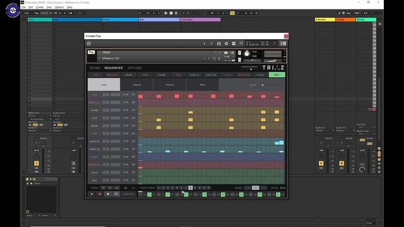Toggle the Ableton Key map mode switch
This screenshot has height=227, width=404.
coord(348,13)
